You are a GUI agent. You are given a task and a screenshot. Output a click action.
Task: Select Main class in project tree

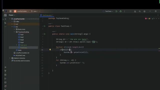(x=20, y=50)
